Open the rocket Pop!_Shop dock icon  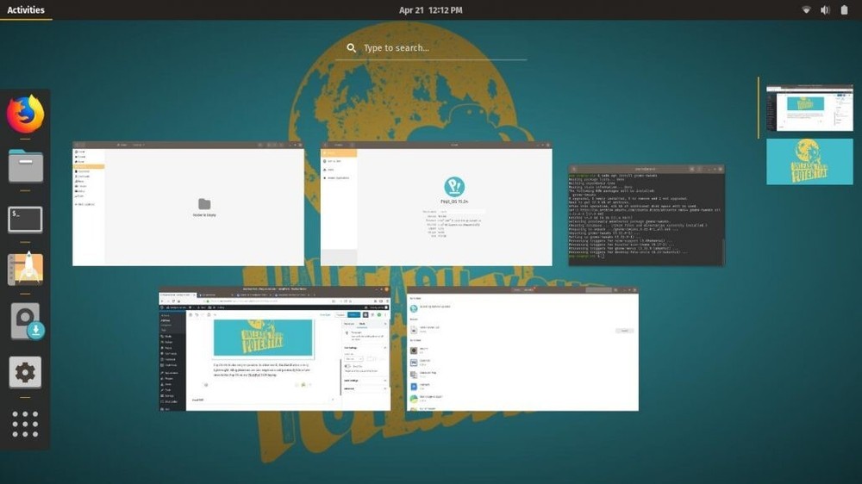(25, 269)
